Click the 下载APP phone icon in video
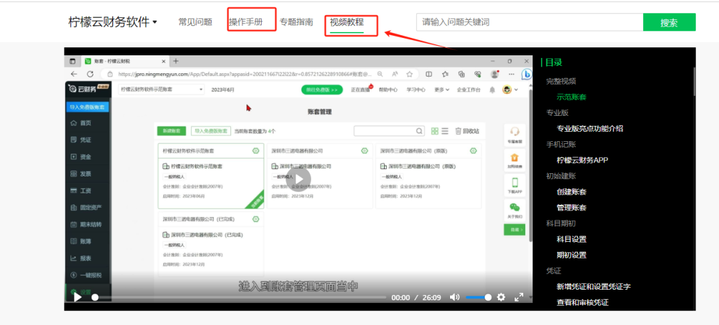This screenshot has height=325, width=719. pyautogui.click(x=515, y=182)
